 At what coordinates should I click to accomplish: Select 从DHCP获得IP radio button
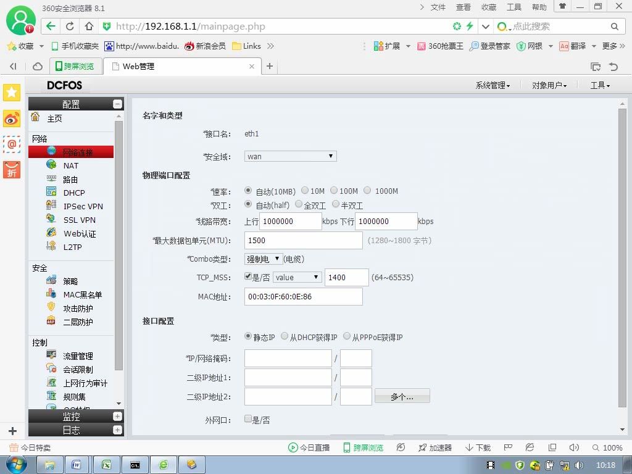pyautogui.click(x=285, y=336)
